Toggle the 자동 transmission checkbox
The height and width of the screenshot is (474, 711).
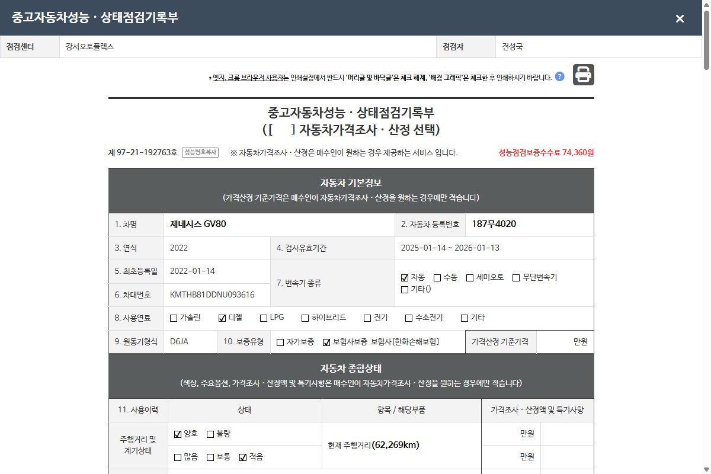pos(405,277)
